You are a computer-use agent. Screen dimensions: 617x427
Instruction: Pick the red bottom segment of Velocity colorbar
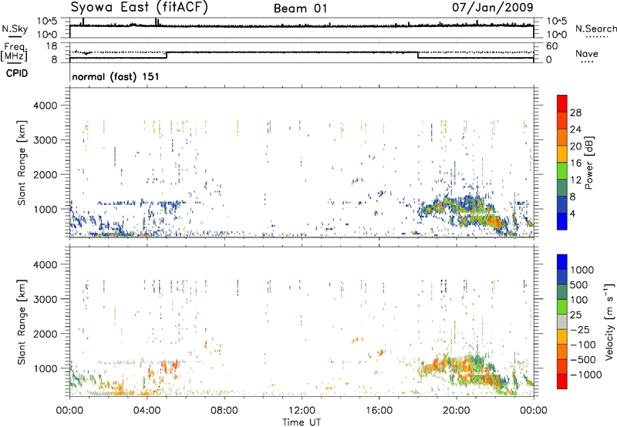(x=562, y=382)
